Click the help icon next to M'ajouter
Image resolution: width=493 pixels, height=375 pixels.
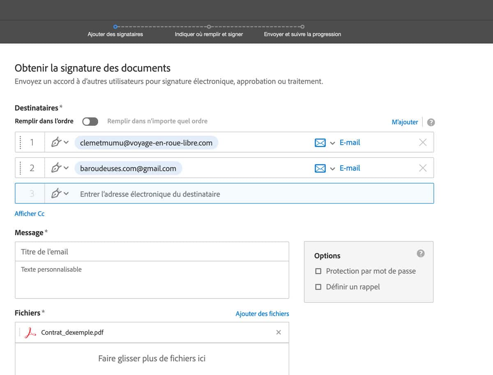coord(431,122)
